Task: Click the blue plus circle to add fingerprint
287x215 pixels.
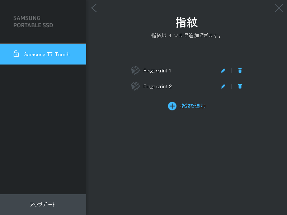Action: point(172,106)
